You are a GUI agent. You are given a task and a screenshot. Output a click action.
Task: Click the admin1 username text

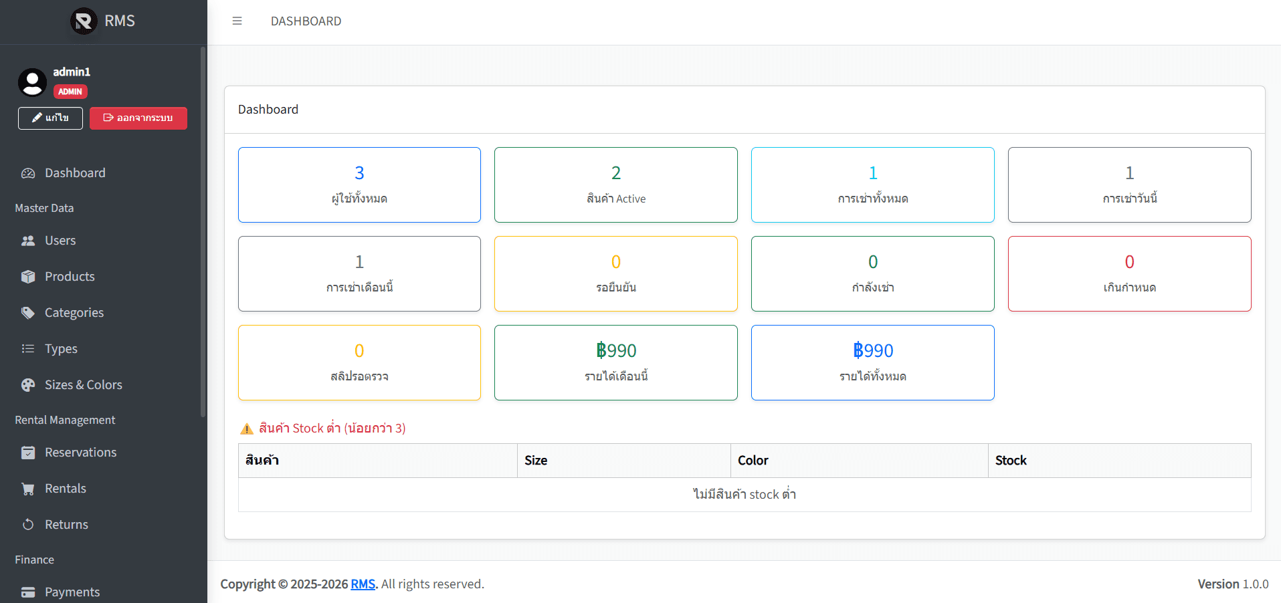72,72
